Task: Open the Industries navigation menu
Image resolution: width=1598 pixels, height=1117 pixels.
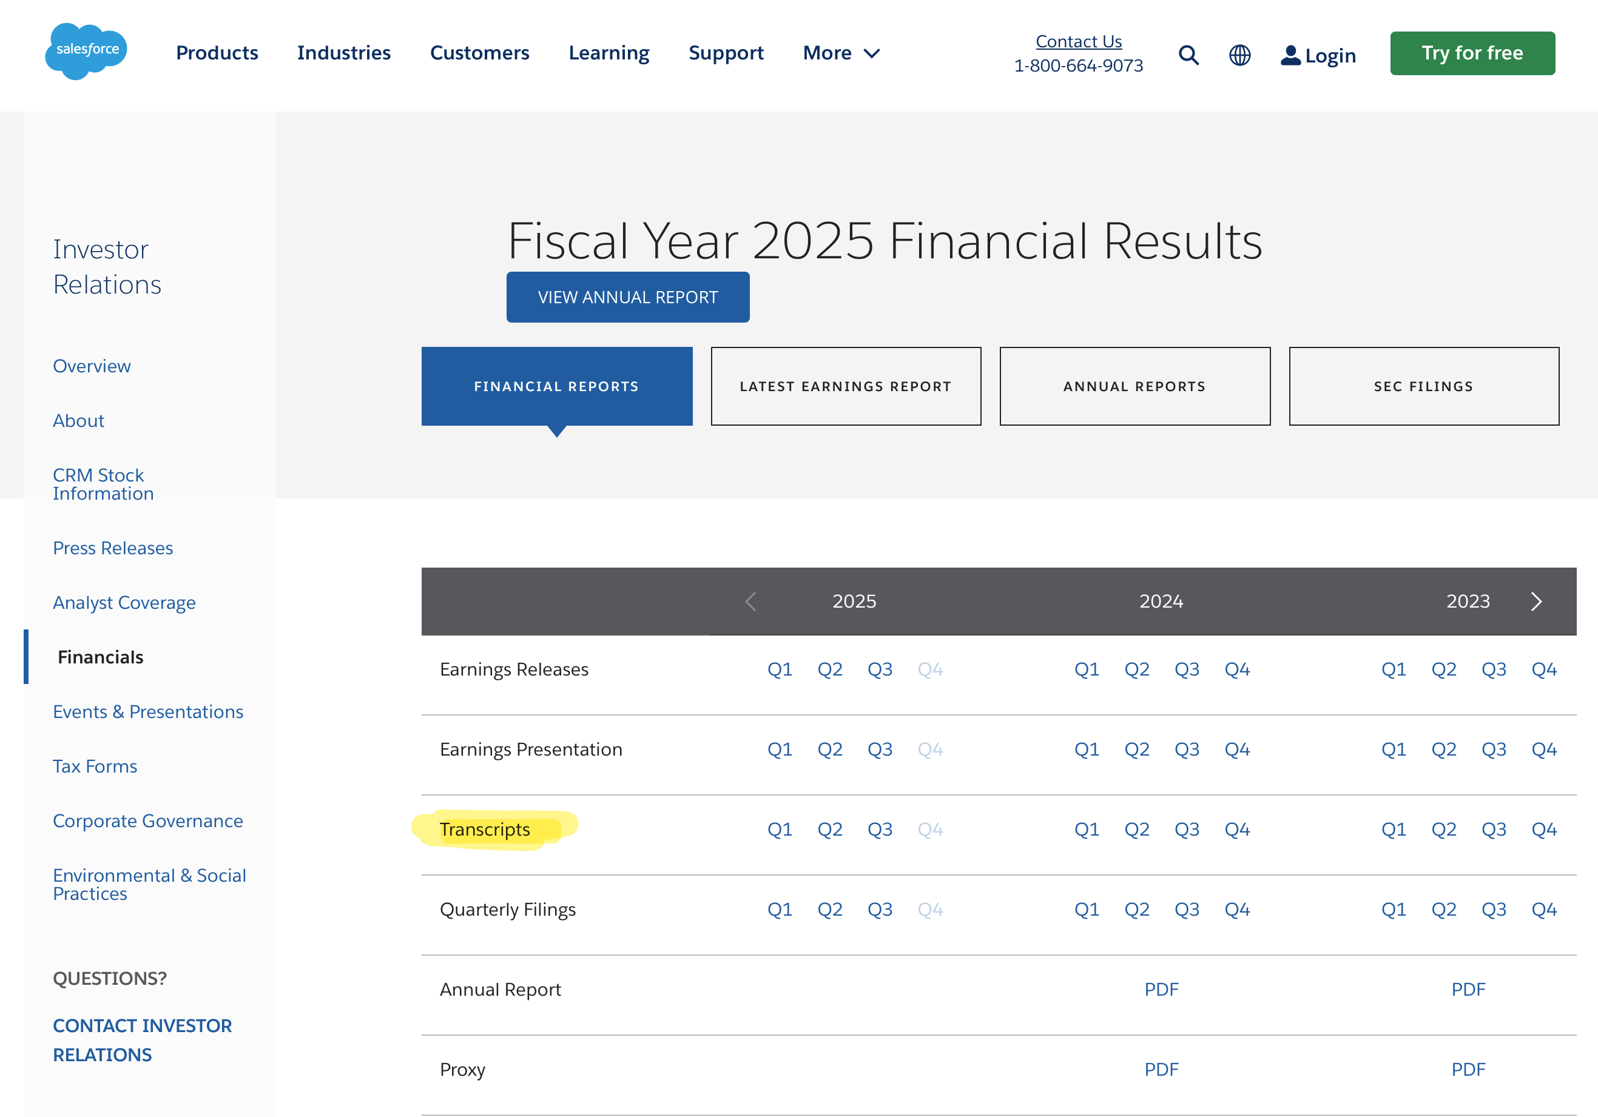Action: coord(344,53)
